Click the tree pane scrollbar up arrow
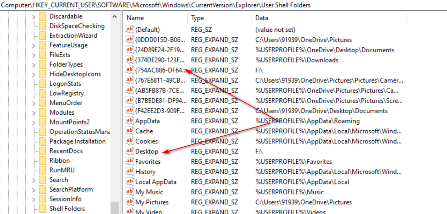The image size is (447, 214). tap(114, 16)
